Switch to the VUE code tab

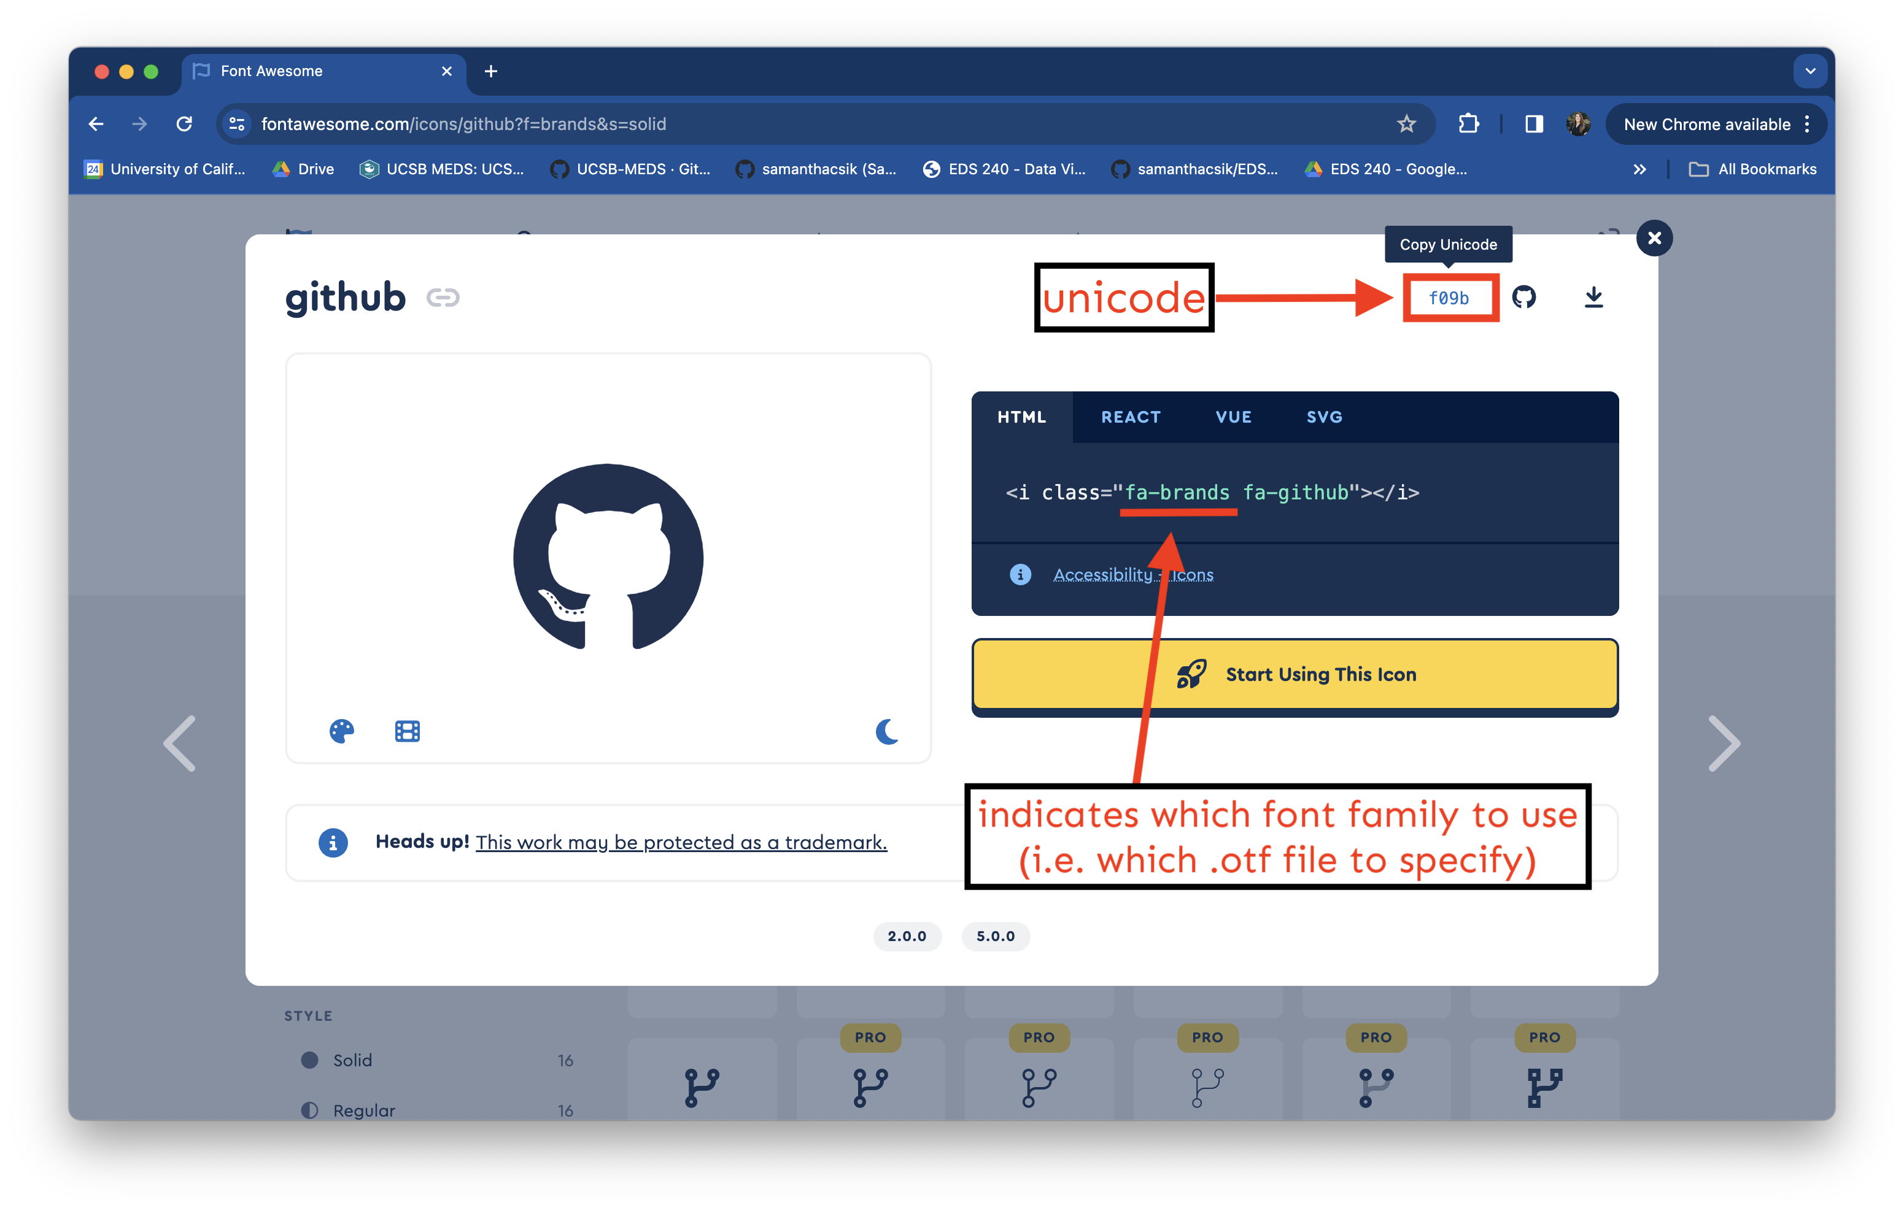click(1234, 417)
